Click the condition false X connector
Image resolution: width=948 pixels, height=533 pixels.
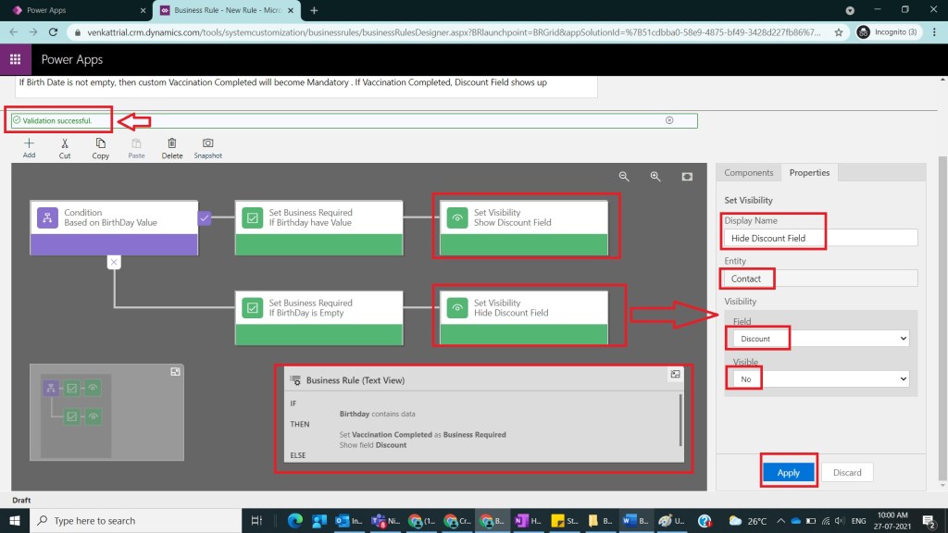114,262
